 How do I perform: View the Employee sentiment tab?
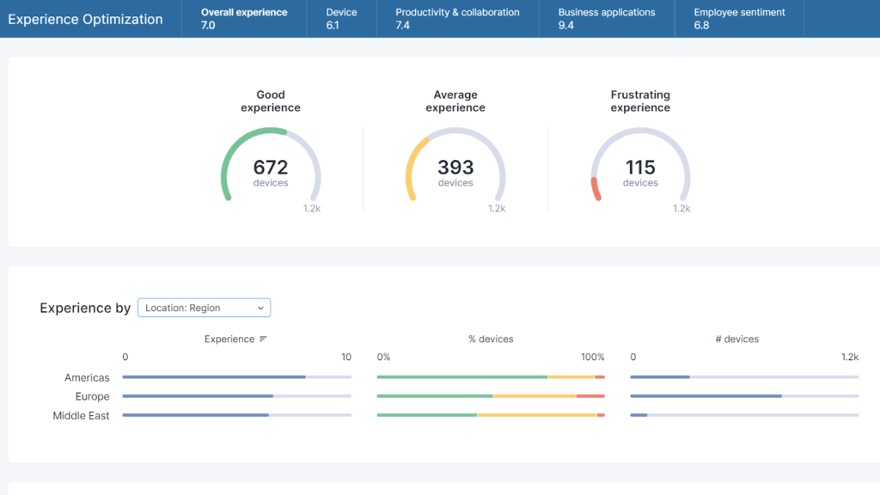(x=739, y=19)
